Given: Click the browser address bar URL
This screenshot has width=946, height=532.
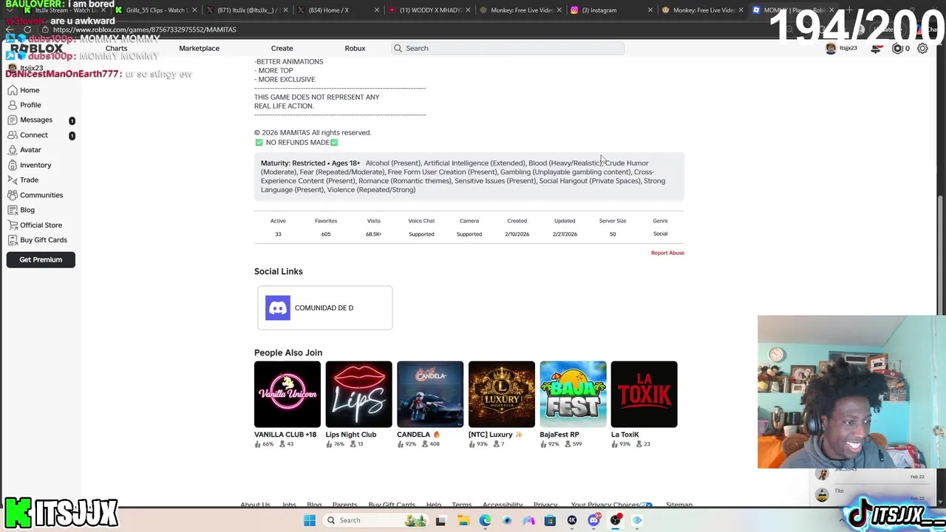Looking at the screenshot, I should (144, 30).
